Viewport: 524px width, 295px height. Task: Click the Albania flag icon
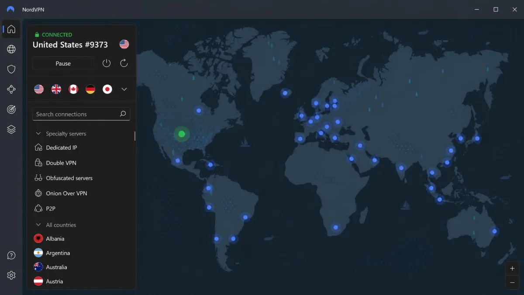(38, 239)
